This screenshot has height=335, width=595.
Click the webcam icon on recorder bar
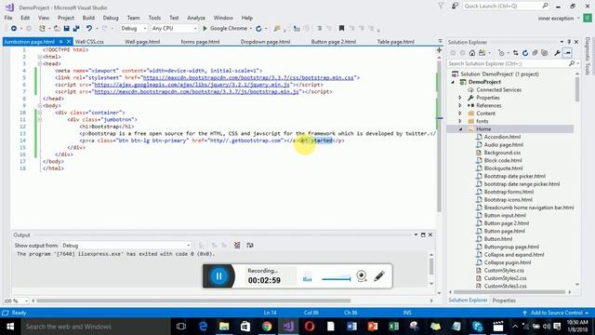click(362, 276)
